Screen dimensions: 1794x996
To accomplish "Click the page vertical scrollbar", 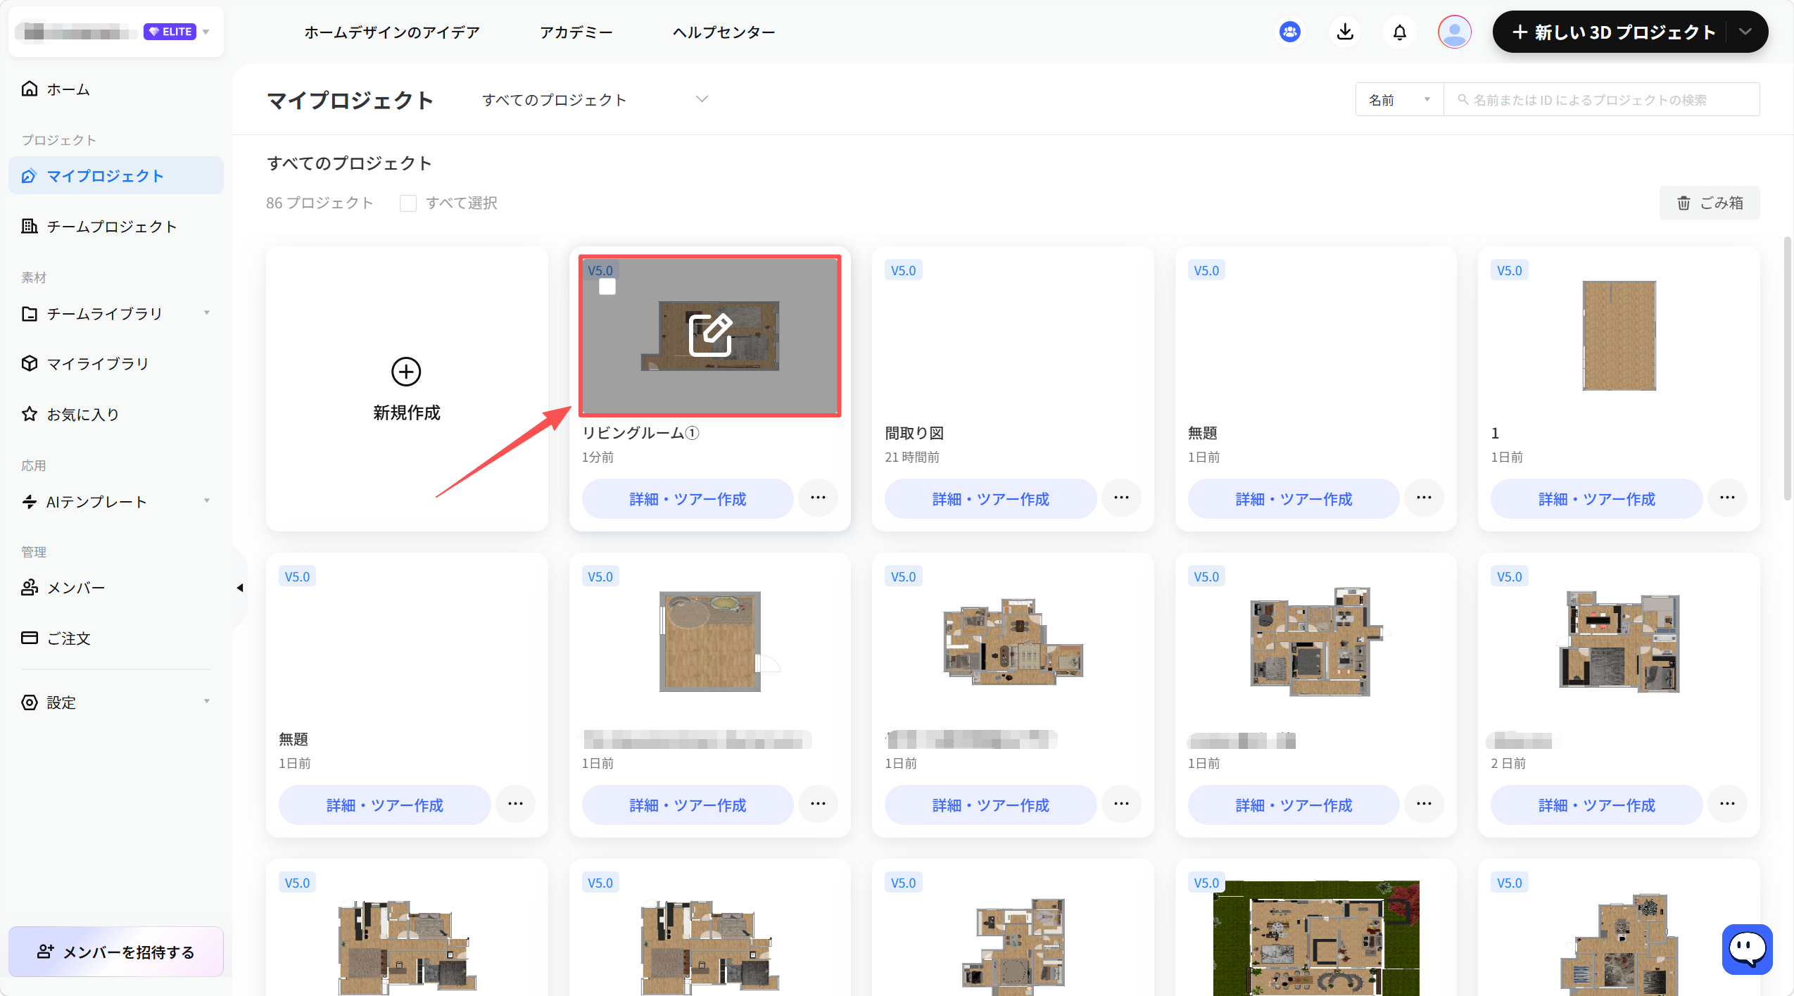I will click(1787, 368).
